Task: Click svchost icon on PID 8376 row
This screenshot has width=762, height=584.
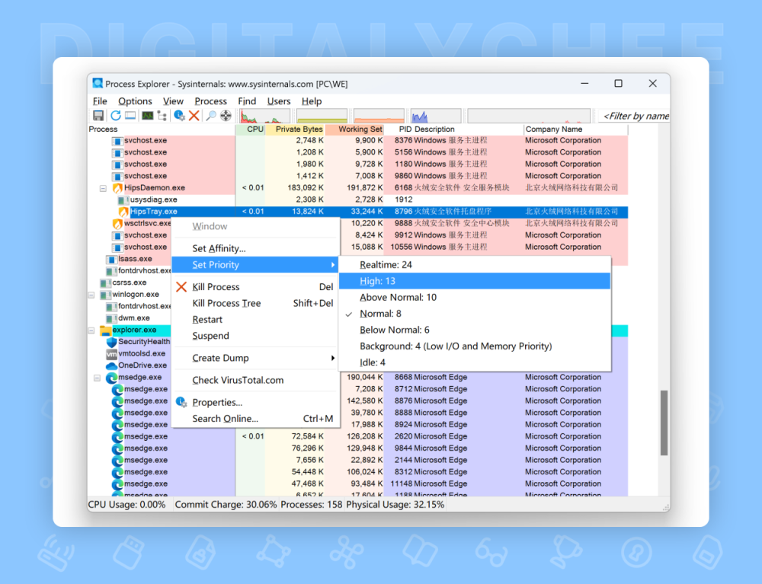Action: pos(117,141)
